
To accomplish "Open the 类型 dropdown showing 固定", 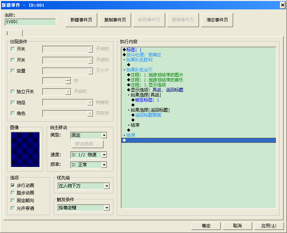I will (x=89, y=135).
